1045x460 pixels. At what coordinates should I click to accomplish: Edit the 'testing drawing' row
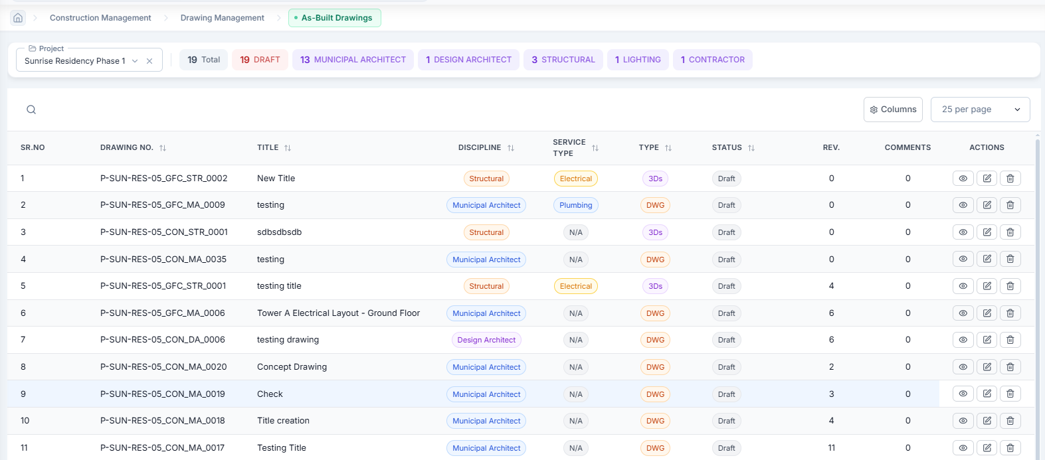[x=987, y=340]
